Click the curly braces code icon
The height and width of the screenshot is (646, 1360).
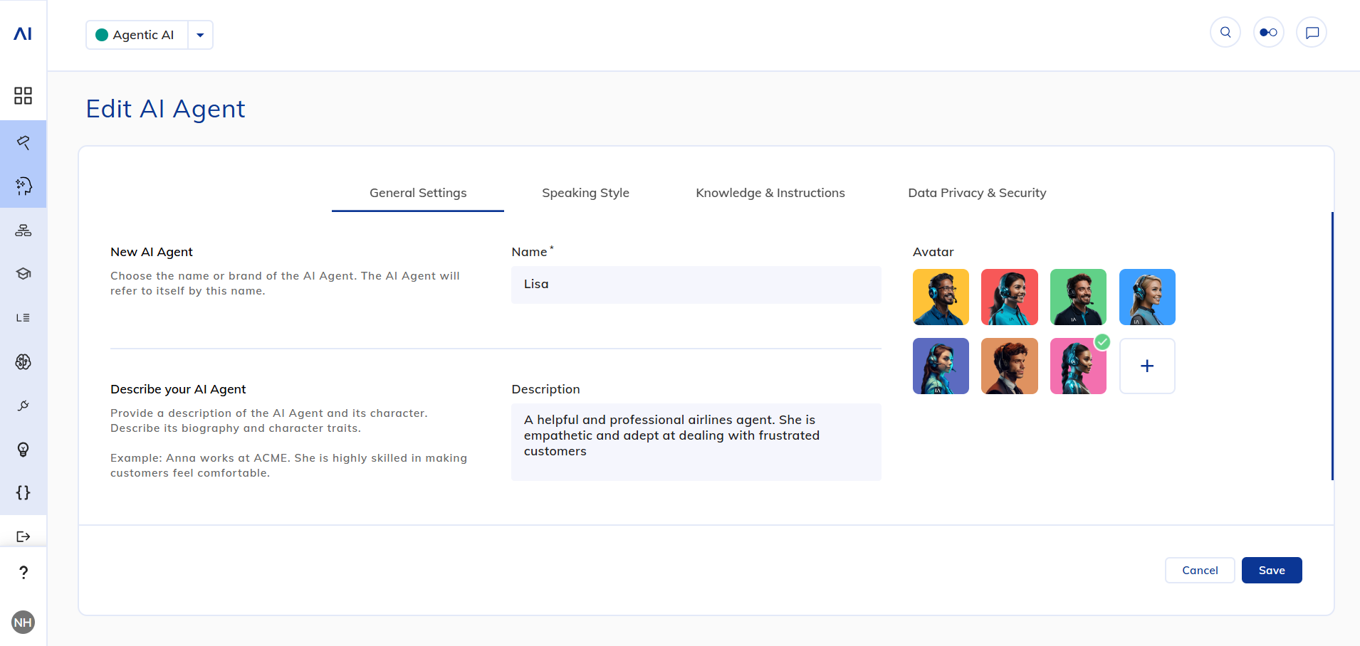[23, 492]
